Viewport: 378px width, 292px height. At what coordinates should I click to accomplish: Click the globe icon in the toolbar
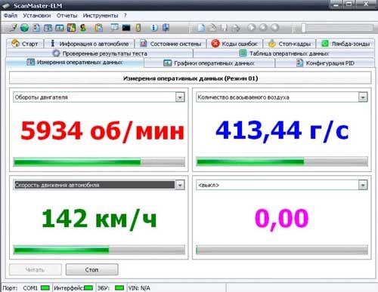24,28
